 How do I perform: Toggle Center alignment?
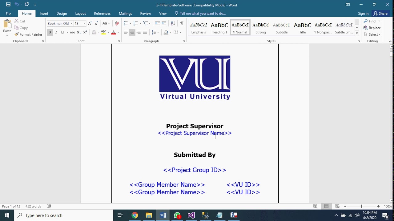(132, 32)
